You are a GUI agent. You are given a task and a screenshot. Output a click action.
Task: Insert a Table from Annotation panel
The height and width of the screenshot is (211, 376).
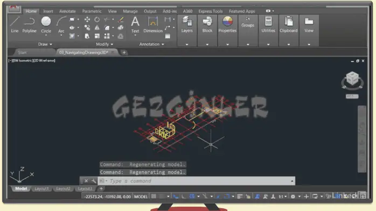coord(168,36)
